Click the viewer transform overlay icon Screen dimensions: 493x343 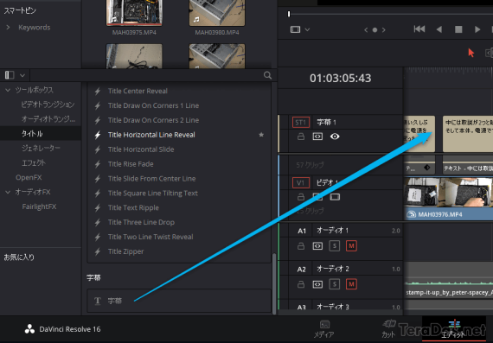tap(295, 29)
